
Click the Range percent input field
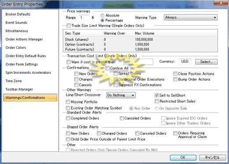point(84,18)
